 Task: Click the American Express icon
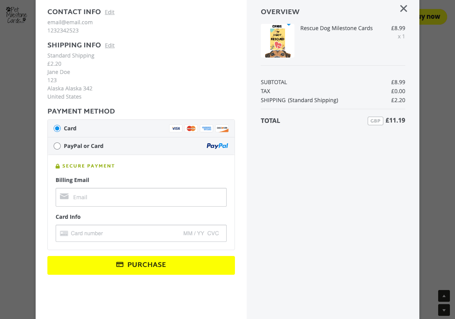coord(206,128)
